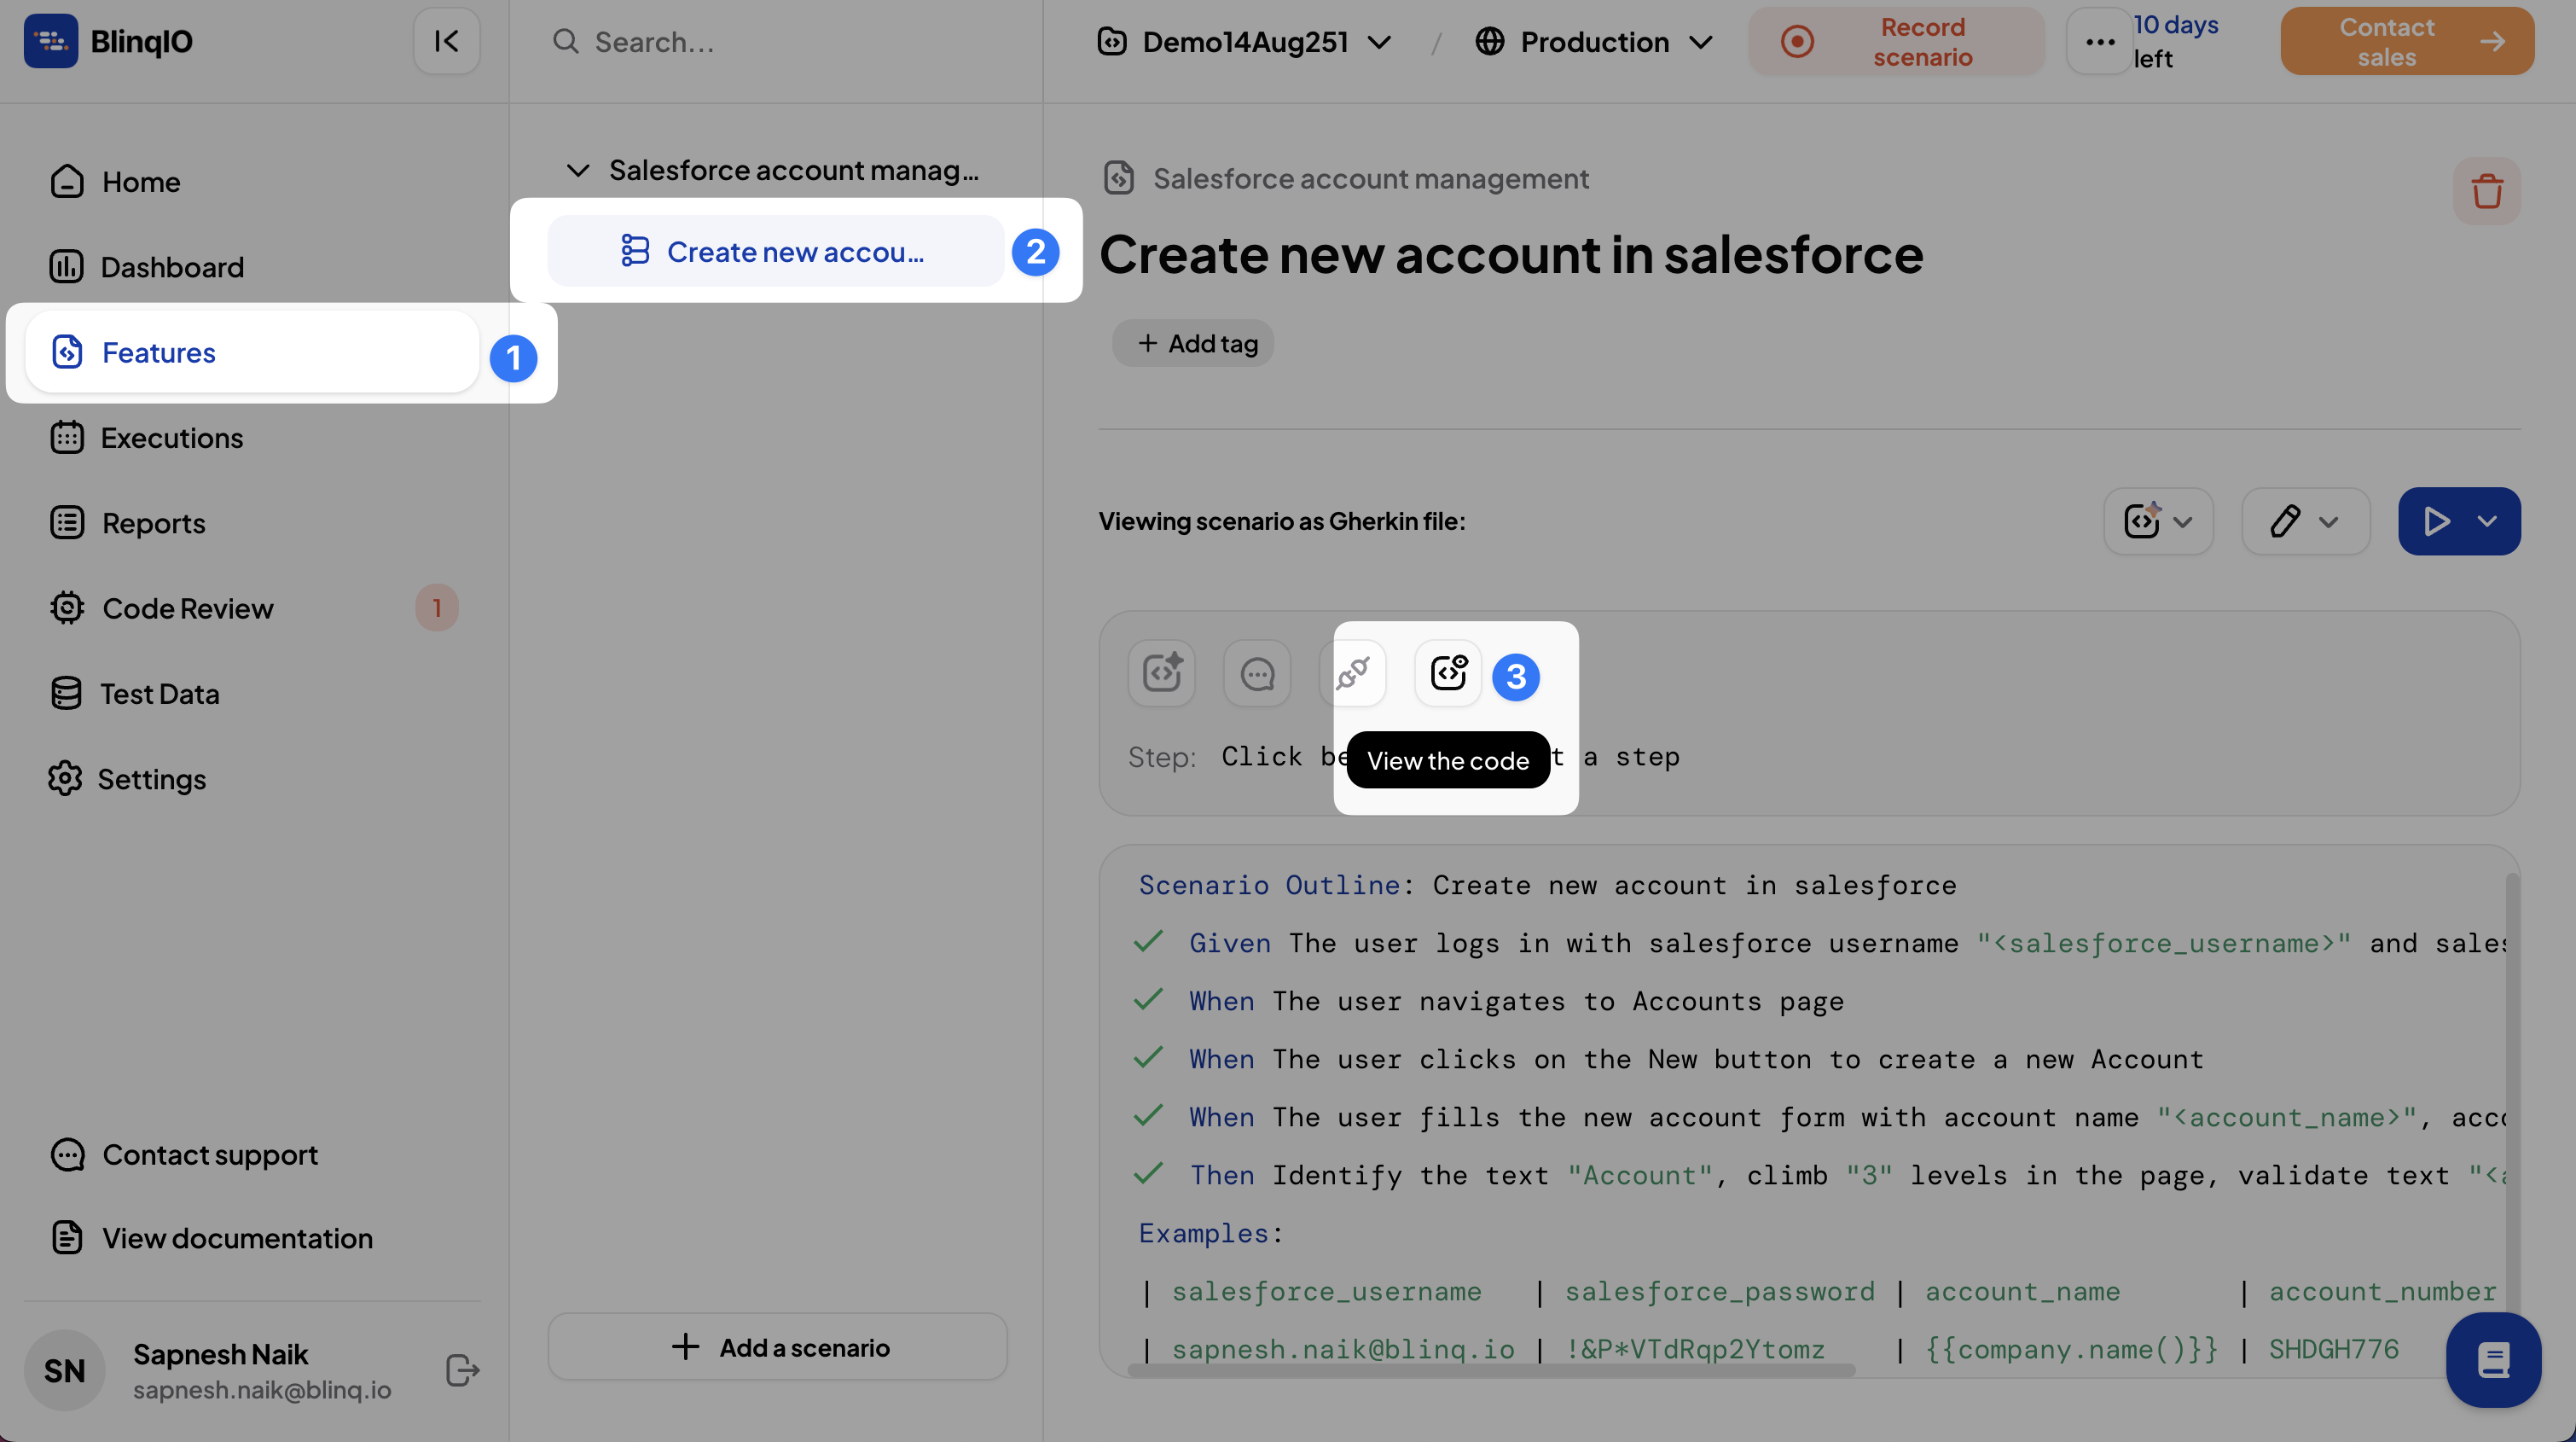
Task: Open the view mode code dropdown
Action: pyautogui.click(x=2158, y=521)
